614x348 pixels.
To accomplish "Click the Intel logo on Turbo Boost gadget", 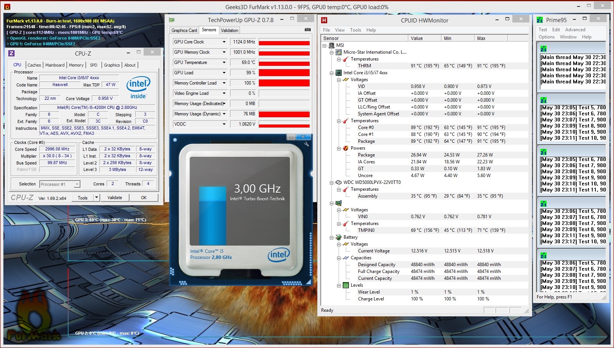I will pyautogui.click(x=278, y=255).
